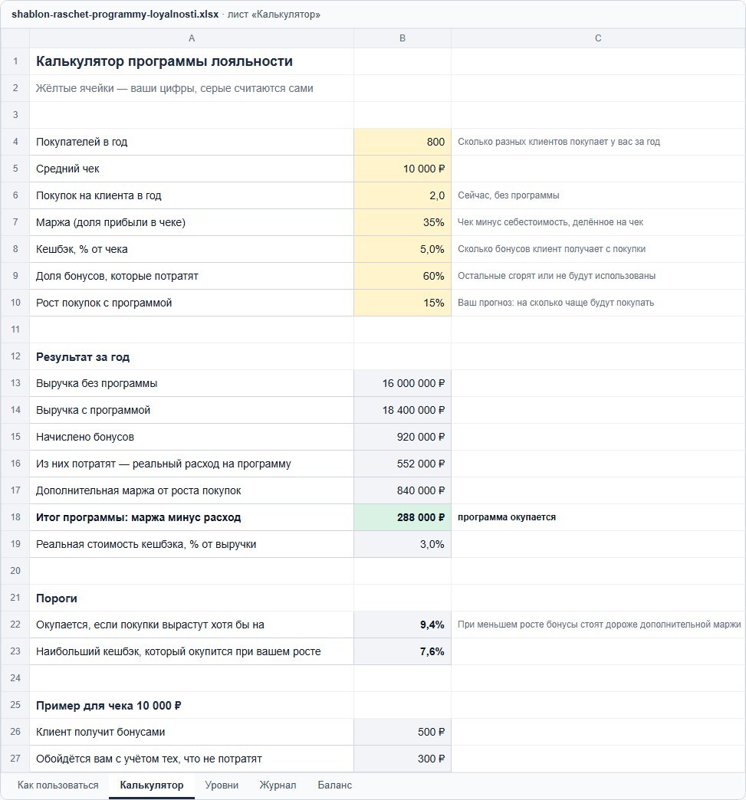This screenshot has height=800, width=746.
Task: Click the note «При меньшем росте бонусы стоят дороже дополнительной маржи»
Action: pyautogui.click(x=599, y=625)
